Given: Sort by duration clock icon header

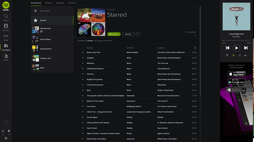Looking at the screenshot, I should [195, 48].
